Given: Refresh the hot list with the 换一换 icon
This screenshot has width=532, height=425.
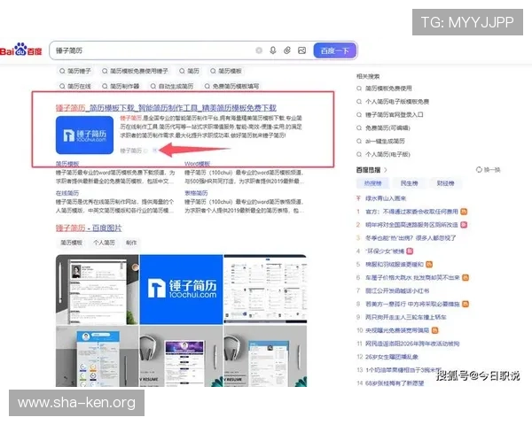Looking at the screenshot, I should (479, 169).
